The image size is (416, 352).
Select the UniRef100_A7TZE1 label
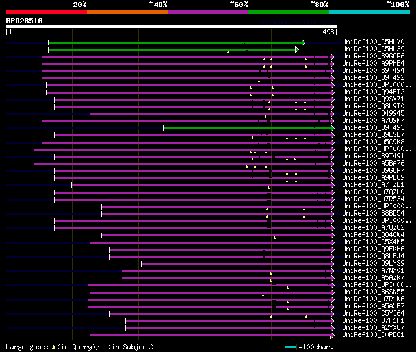pyautogui.click(x=373, y=185)
